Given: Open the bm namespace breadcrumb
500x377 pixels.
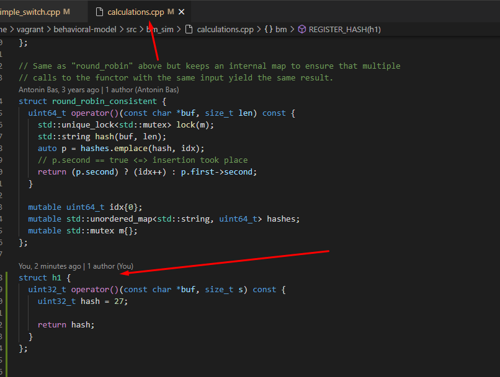Looking at the screenshot, I should (x=281, y=30).
